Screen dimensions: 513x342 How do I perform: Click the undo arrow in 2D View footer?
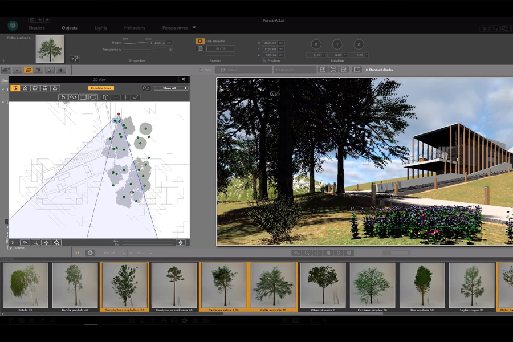pyautogui.click(x=25, y=242)
